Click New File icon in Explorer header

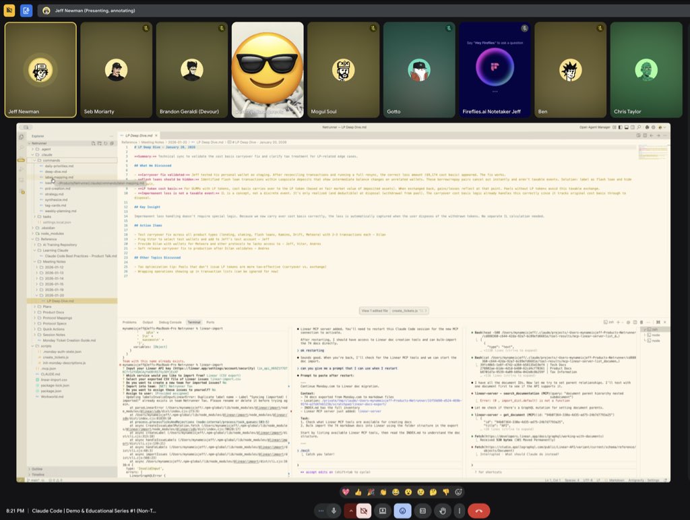[93, 143]
